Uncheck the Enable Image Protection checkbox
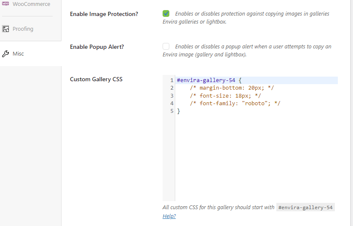Viewport: 353px width, 226px height. [166, 14]
